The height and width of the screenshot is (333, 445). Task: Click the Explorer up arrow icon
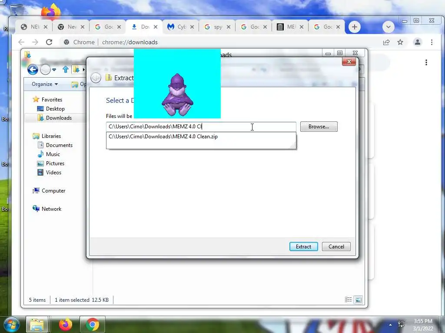click(66, 69)
